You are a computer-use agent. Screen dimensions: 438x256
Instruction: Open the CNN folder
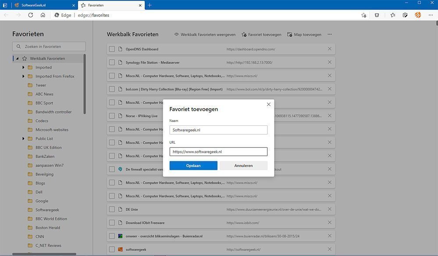(39, 236)
